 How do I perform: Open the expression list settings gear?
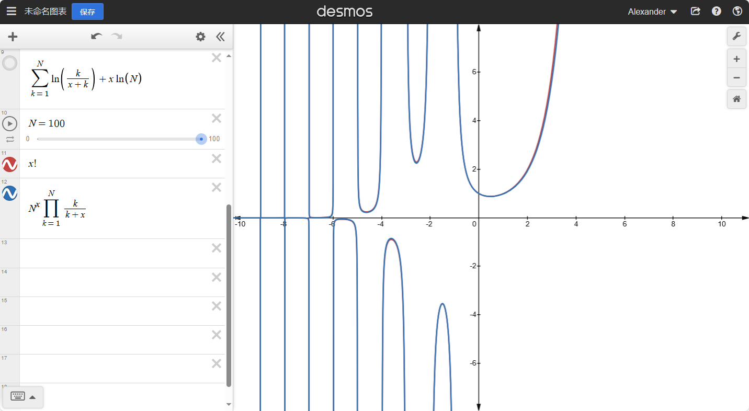coord(200,37)
